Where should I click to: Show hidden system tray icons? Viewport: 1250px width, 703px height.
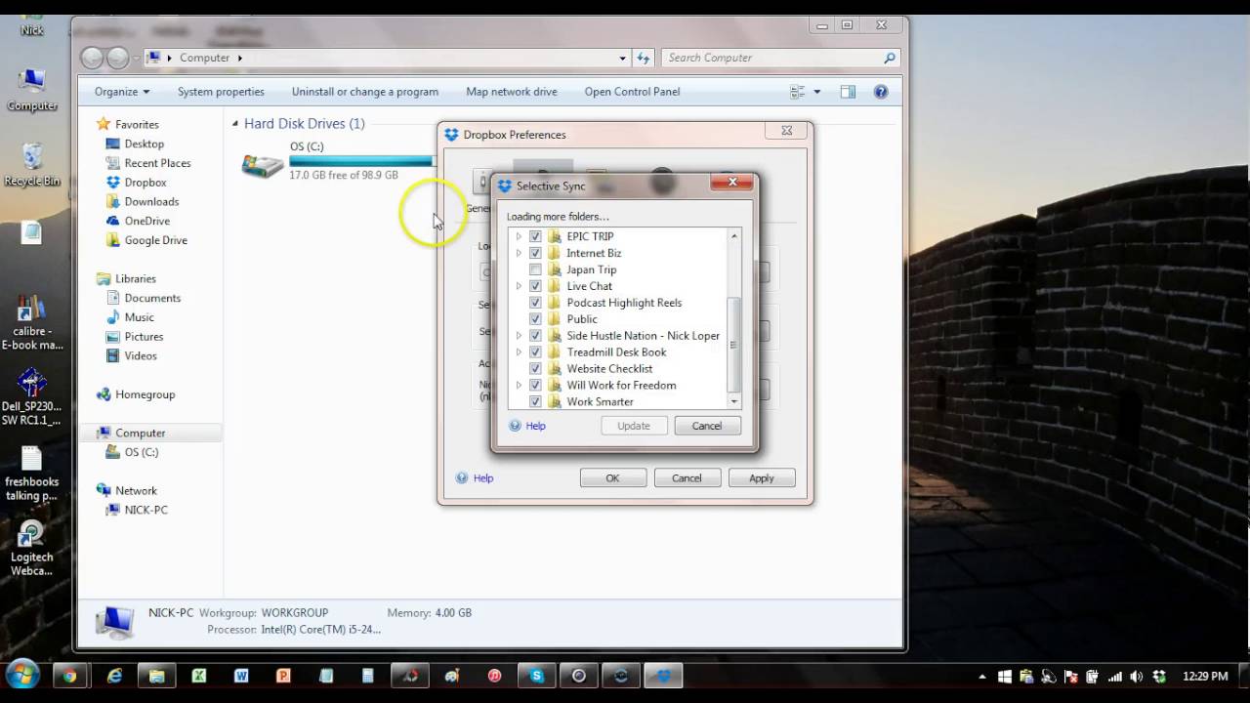tap(982, 676)
